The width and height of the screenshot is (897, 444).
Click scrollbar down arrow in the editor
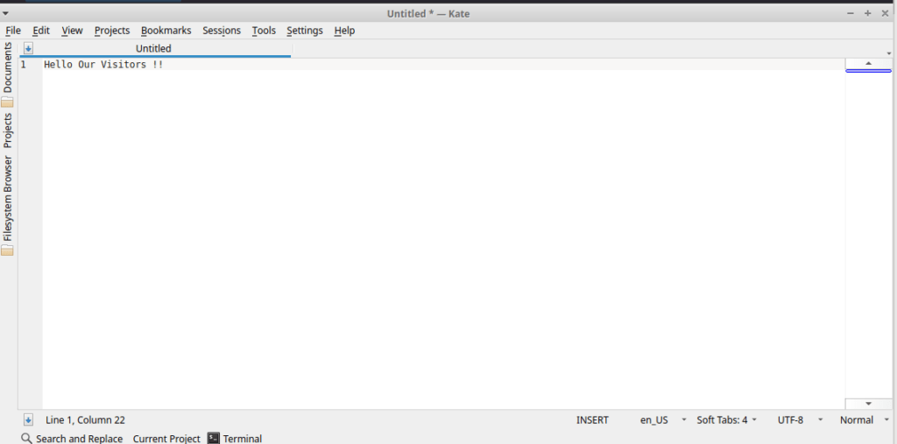tap(868, 404)
